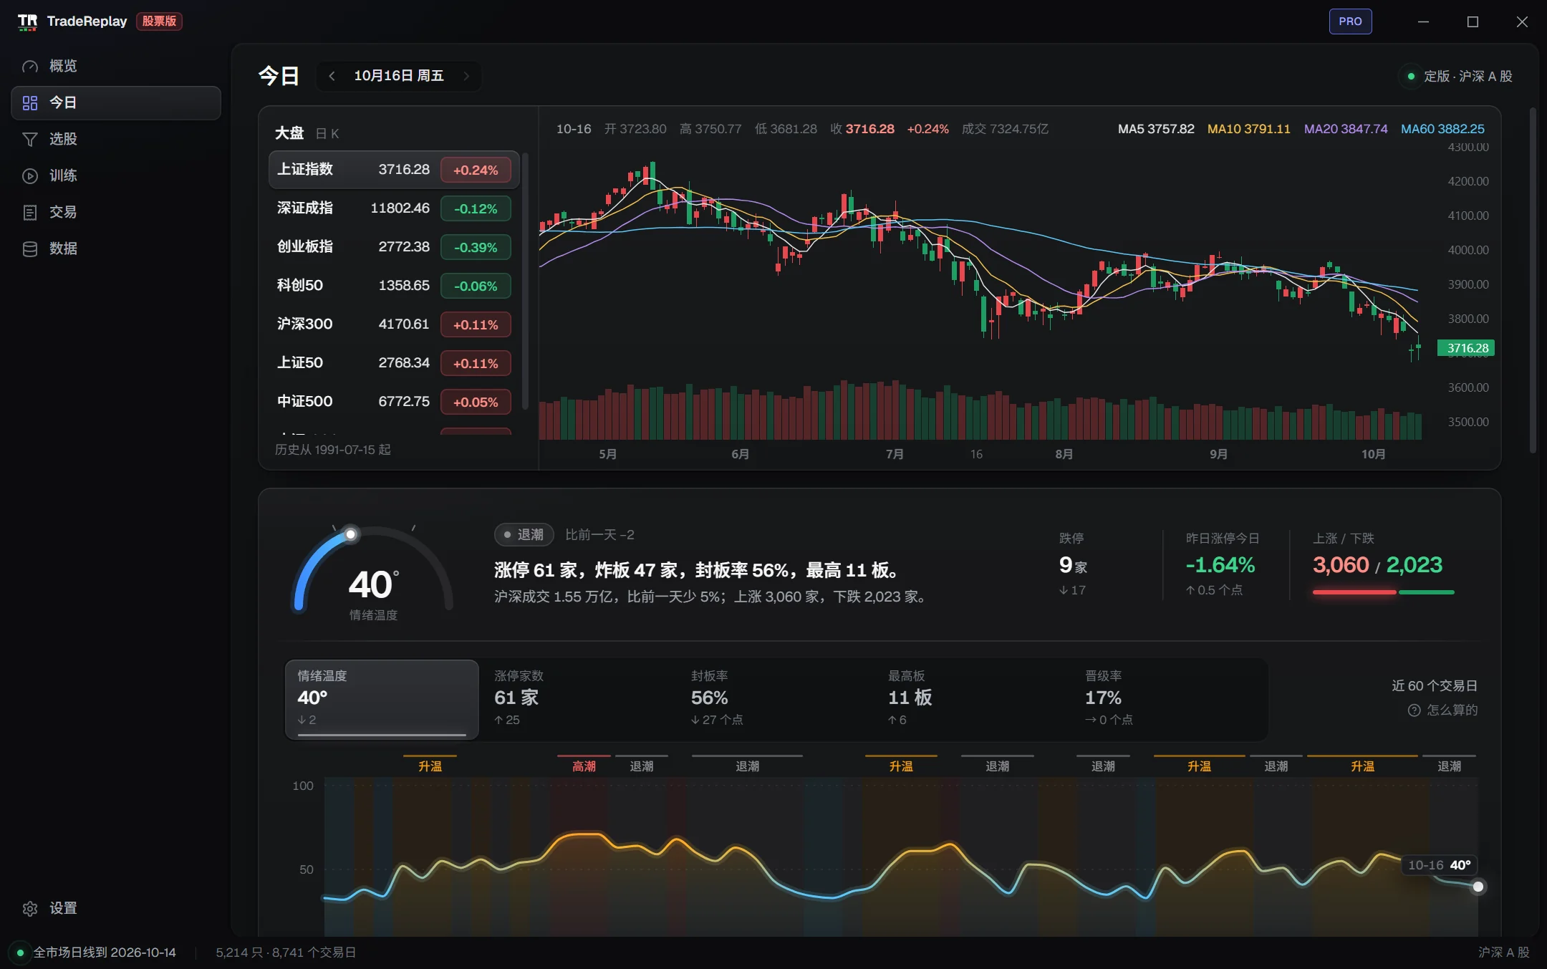
Task: Switch to 封板率 56% metric tab
Action: pos(777,700)
